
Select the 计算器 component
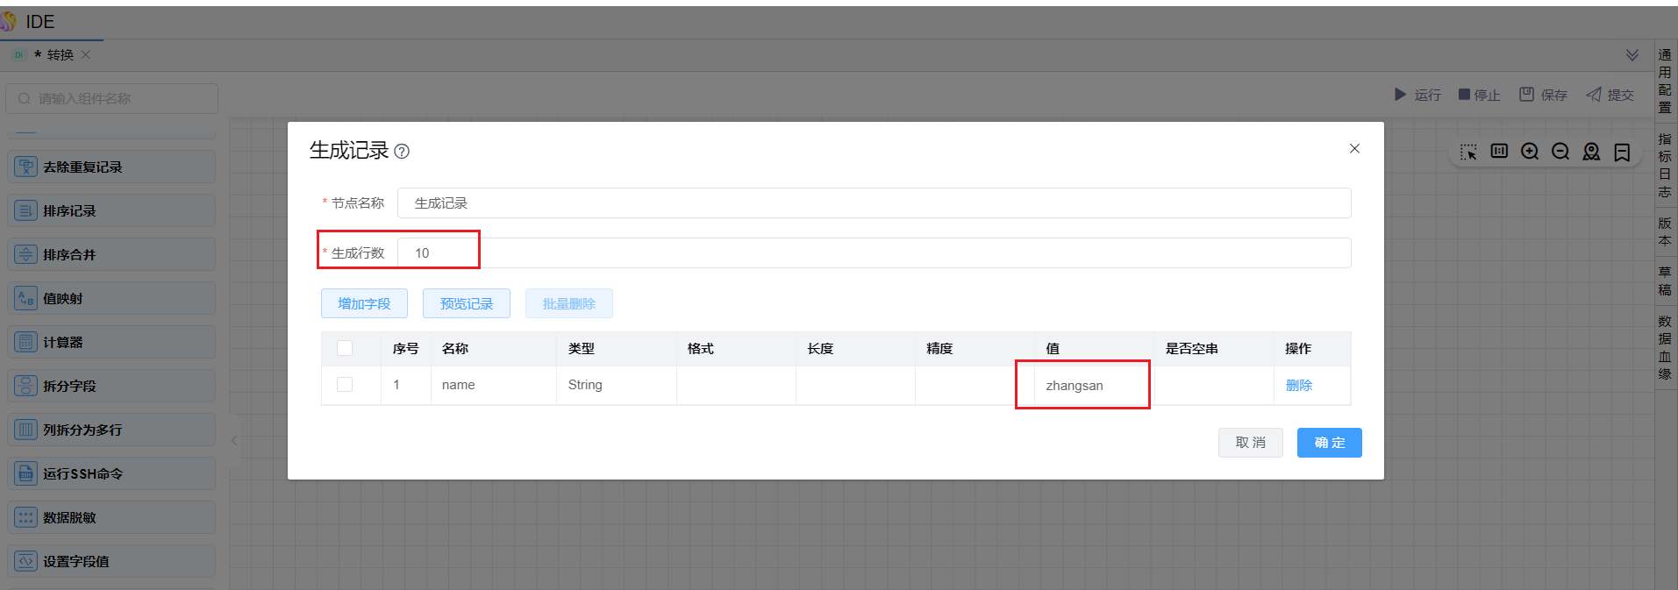(111, 342)
